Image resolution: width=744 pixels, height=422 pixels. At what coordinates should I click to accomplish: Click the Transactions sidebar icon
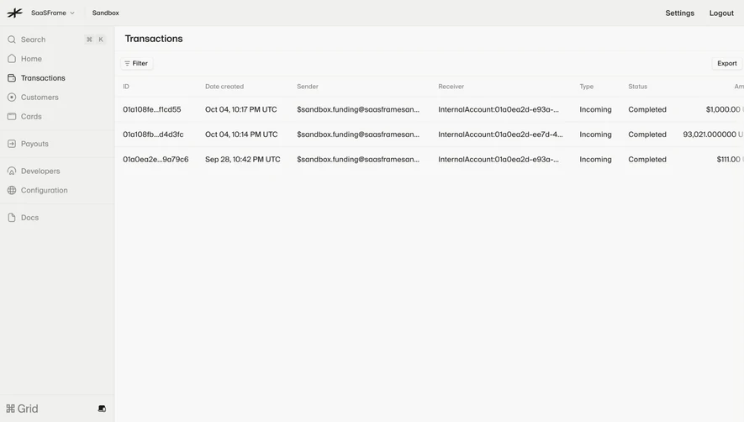[12, 78]
